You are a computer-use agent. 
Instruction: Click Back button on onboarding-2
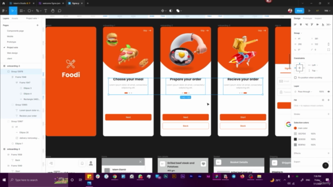coord(186,126)
